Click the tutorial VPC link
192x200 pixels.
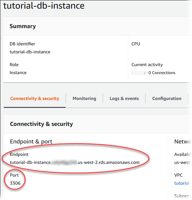(183, 183)
